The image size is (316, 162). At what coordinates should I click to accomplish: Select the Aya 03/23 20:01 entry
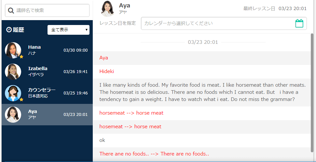pyautogui.click(x=47, y=115)
